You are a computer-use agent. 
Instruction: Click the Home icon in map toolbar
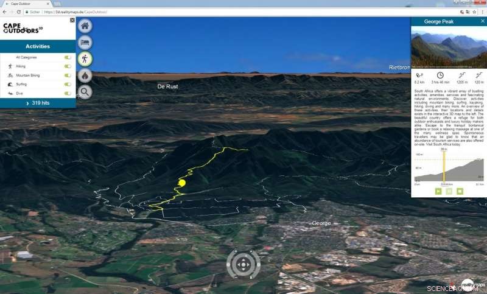coord(85,26)
